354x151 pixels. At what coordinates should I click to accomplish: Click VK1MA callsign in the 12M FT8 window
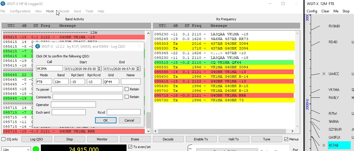[334, 90]
